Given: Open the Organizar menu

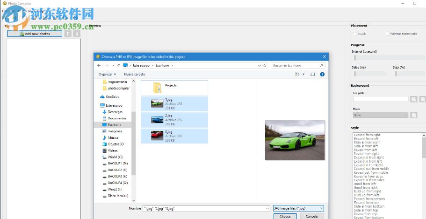Looking at the screenshot, I should pos(107,74).
